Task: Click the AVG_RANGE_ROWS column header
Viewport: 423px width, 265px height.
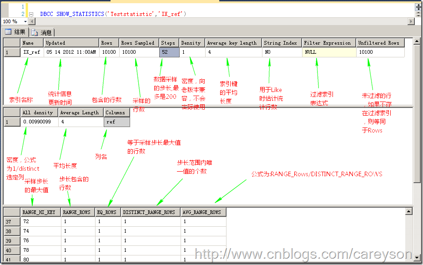Action: (203, 212)
